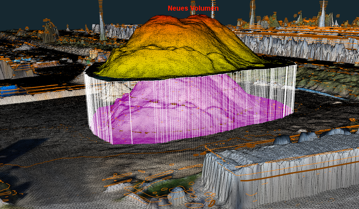Click the red "Neues Volumen" label
The image size is (359, 209).
coord(193,8)
